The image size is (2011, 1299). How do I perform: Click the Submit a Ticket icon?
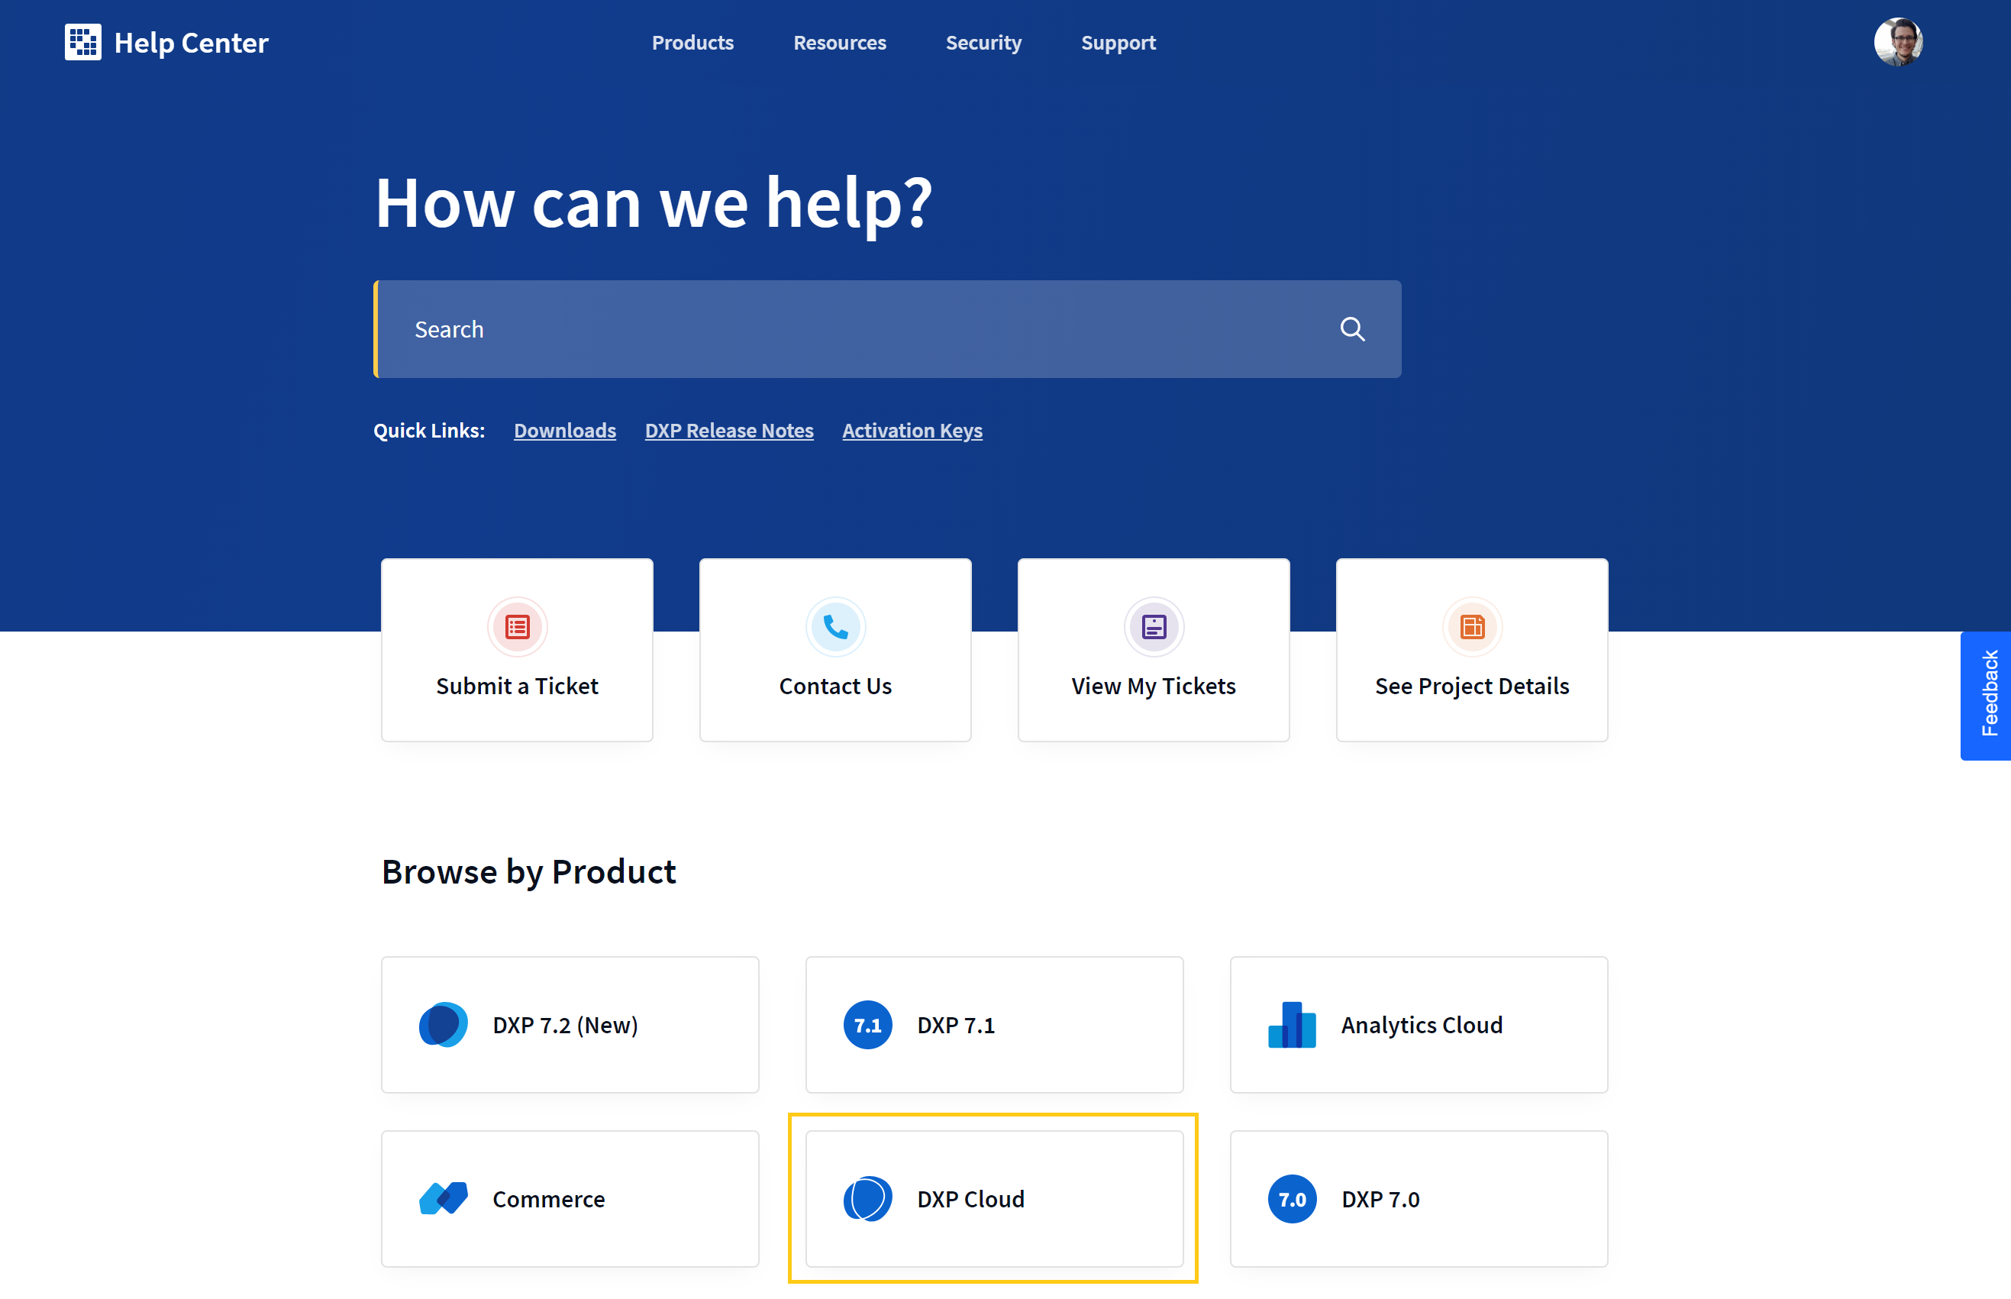519,626
